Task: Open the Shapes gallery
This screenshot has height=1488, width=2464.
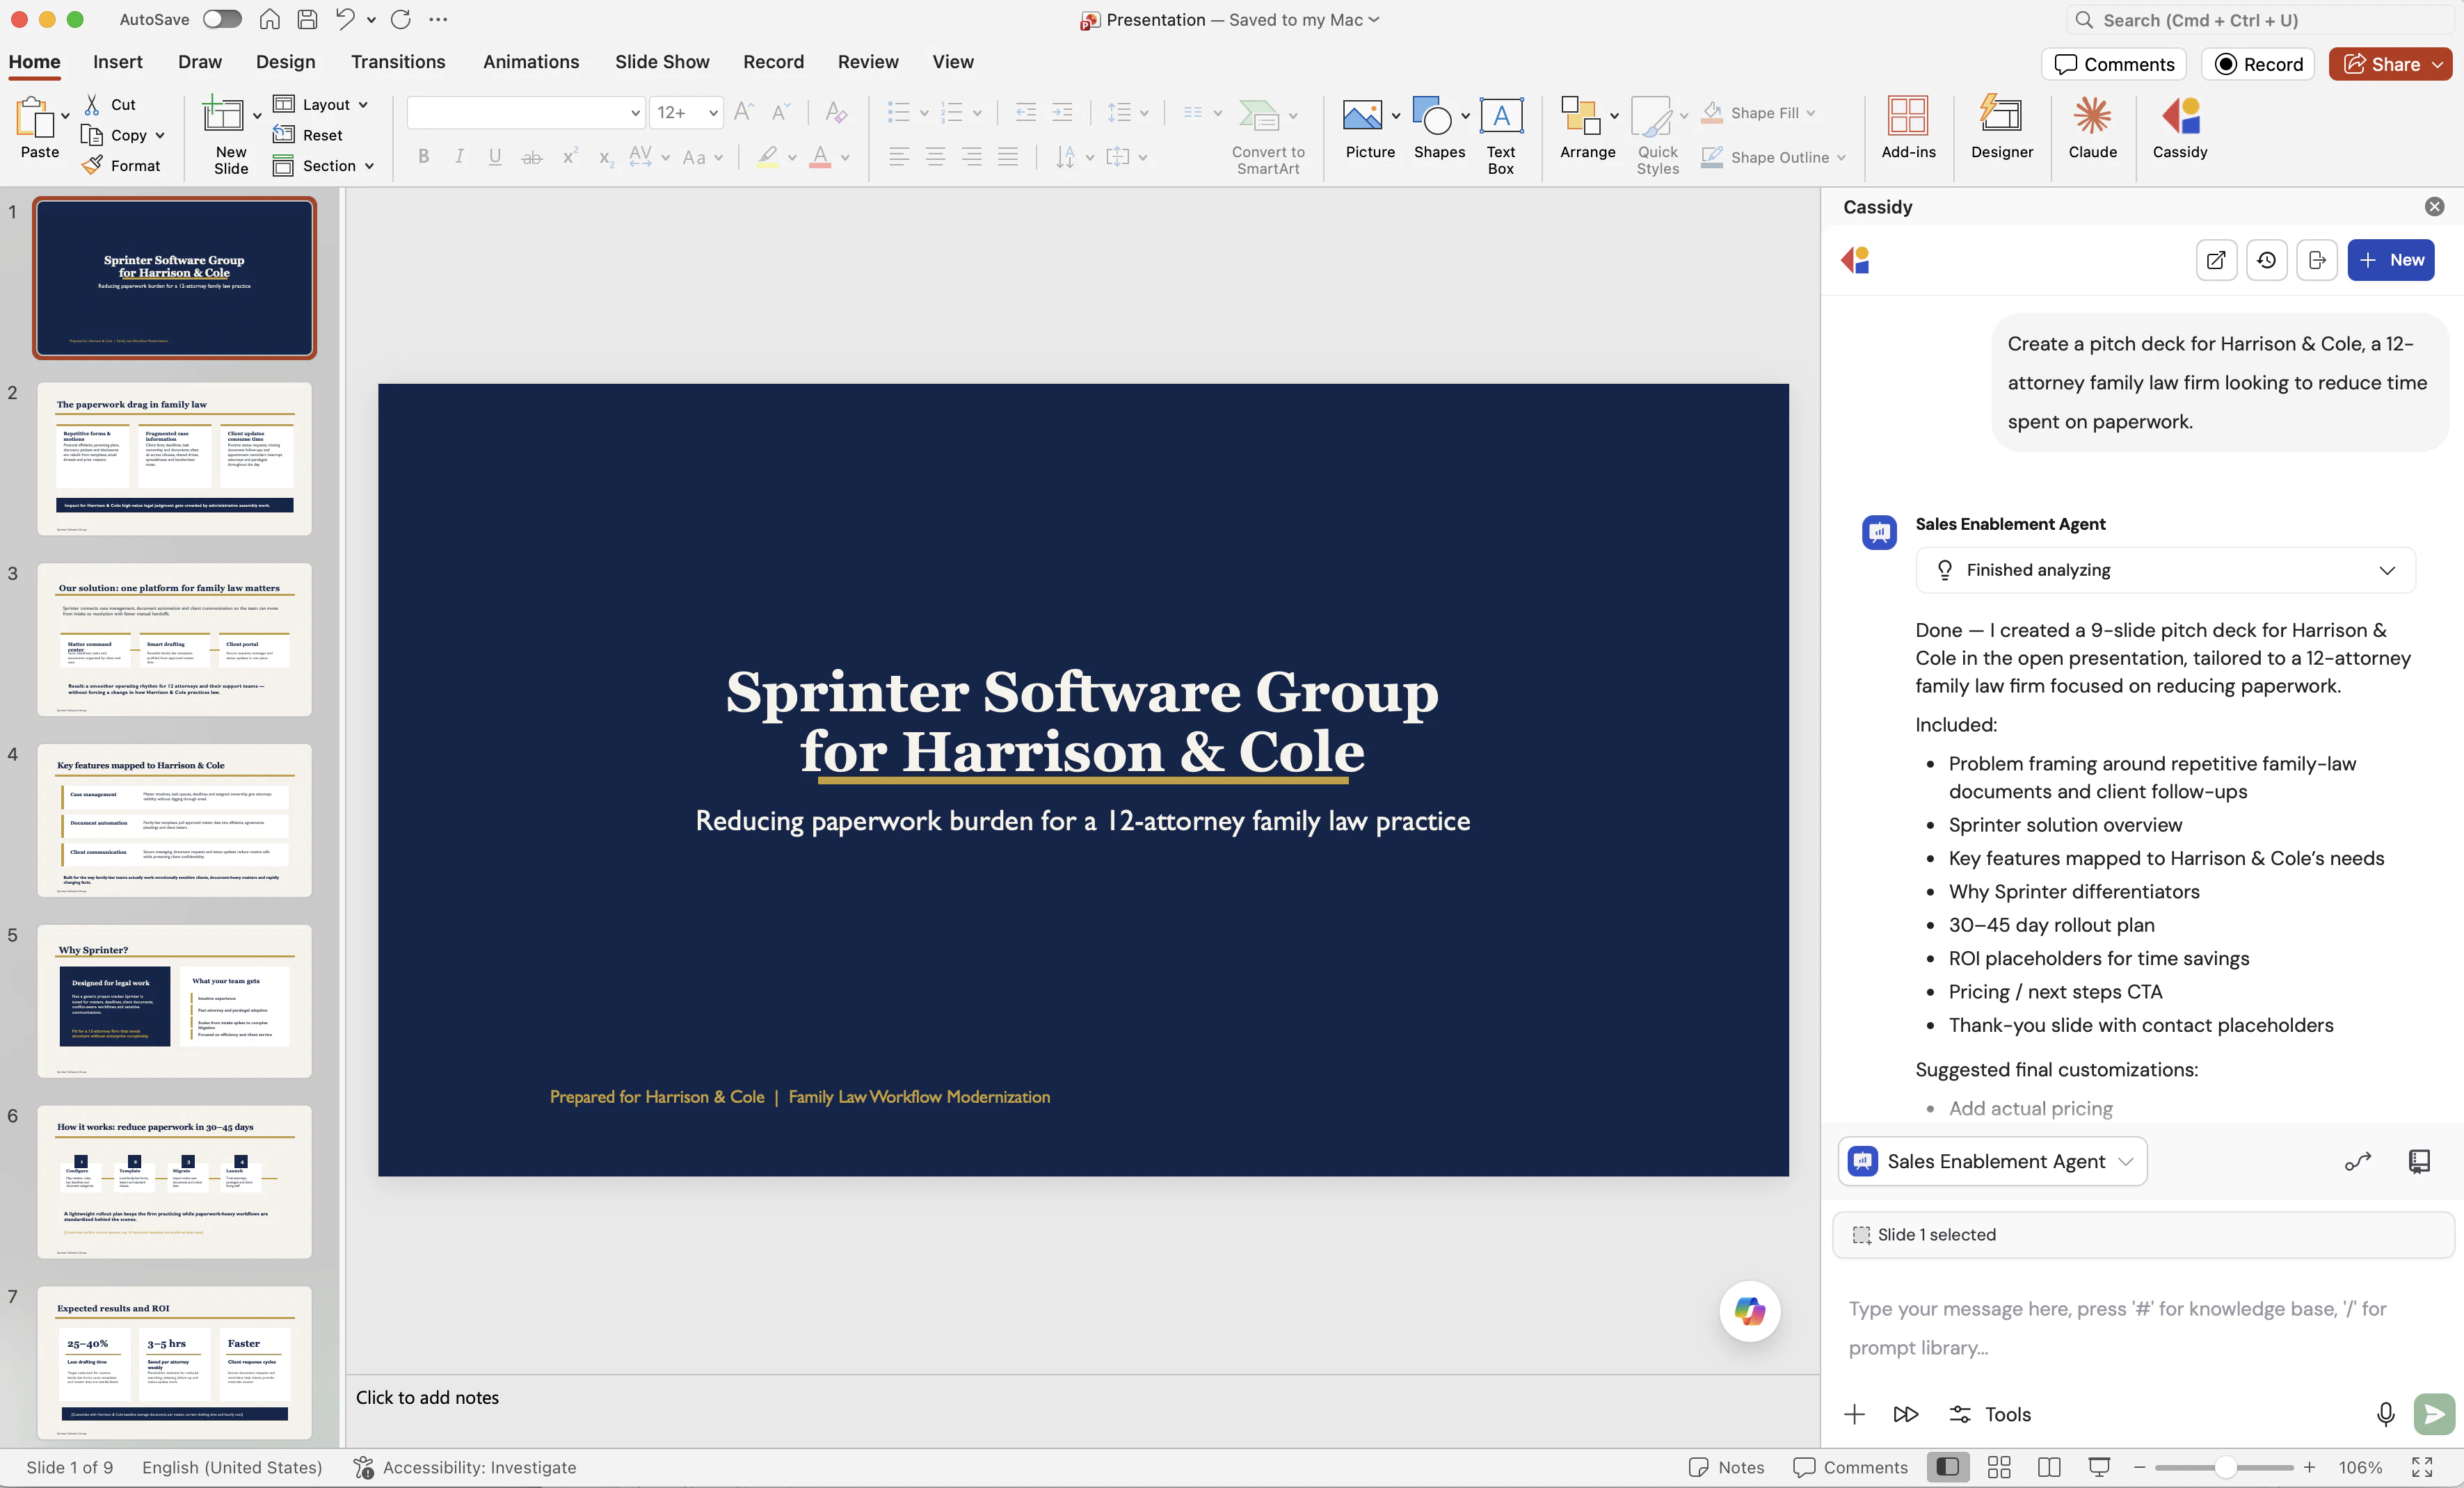Action: pyautogui.click(x=1438, y=127)
